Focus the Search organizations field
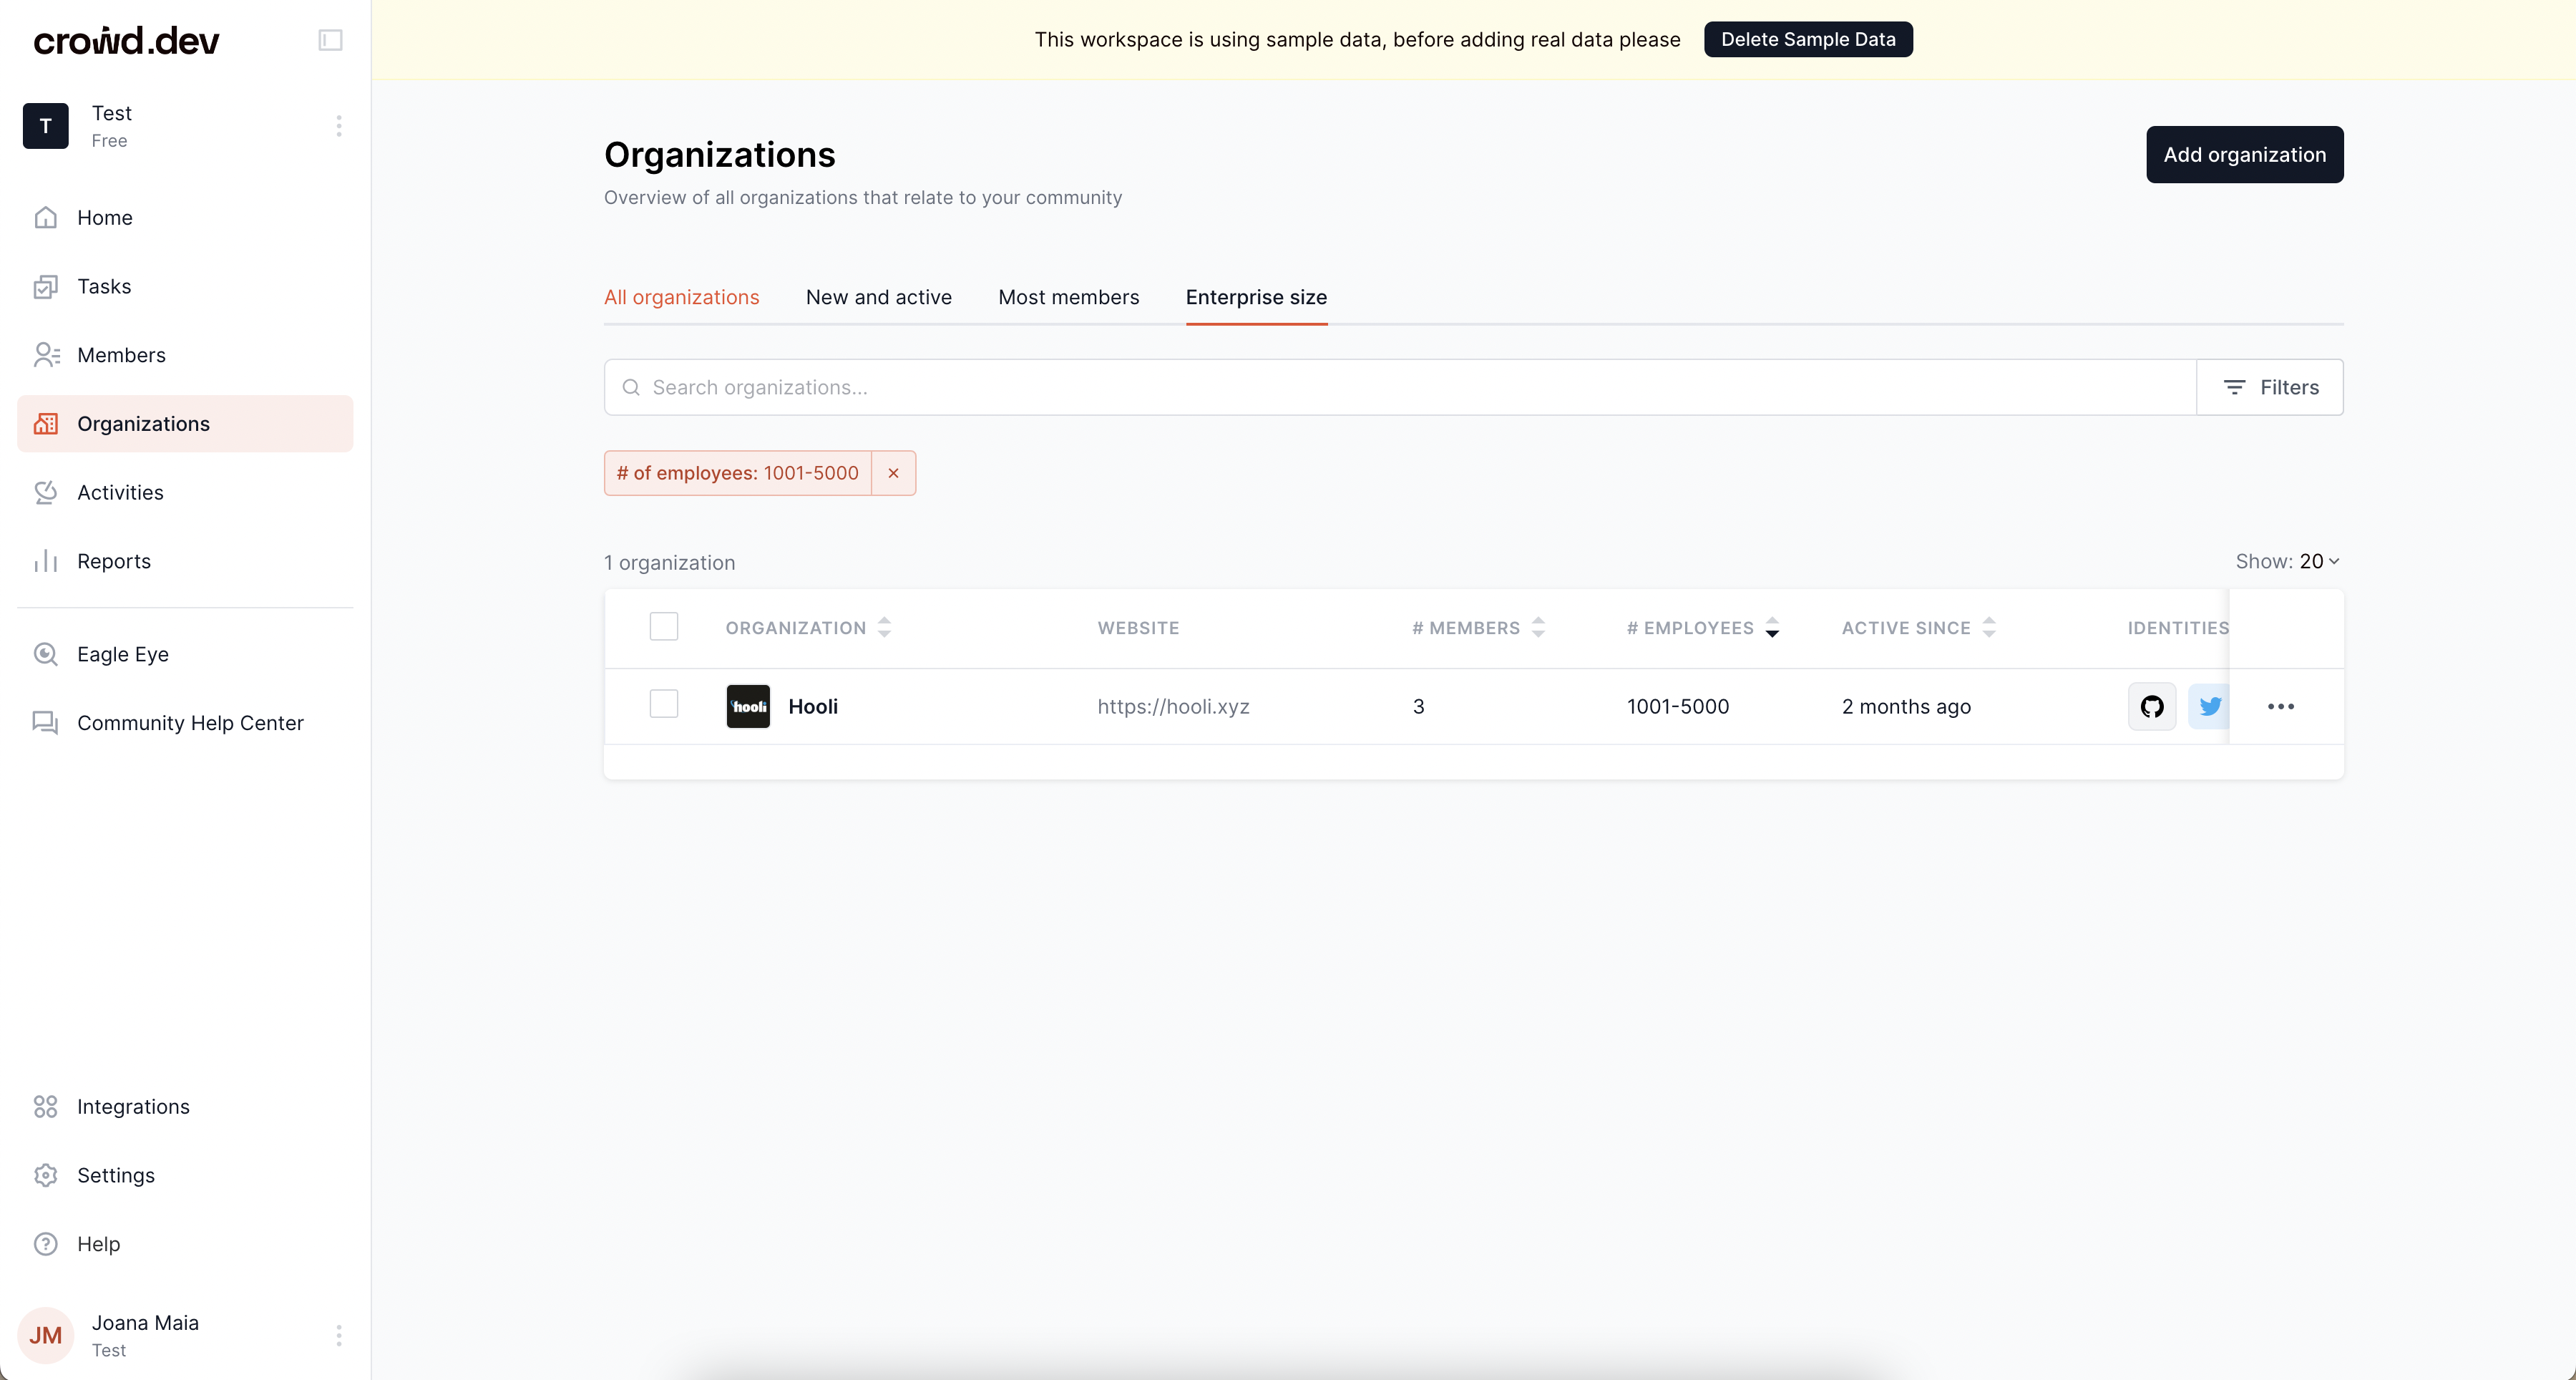 tap(1400, 387)
